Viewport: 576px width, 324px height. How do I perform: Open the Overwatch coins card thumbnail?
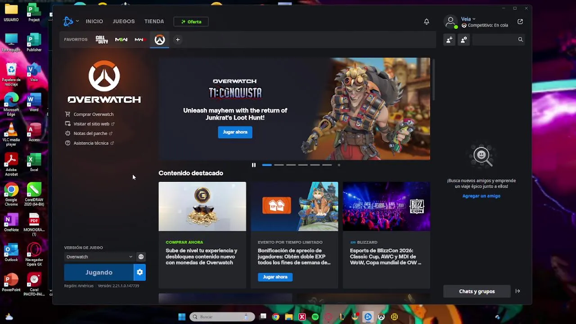[x=202, y=207]
